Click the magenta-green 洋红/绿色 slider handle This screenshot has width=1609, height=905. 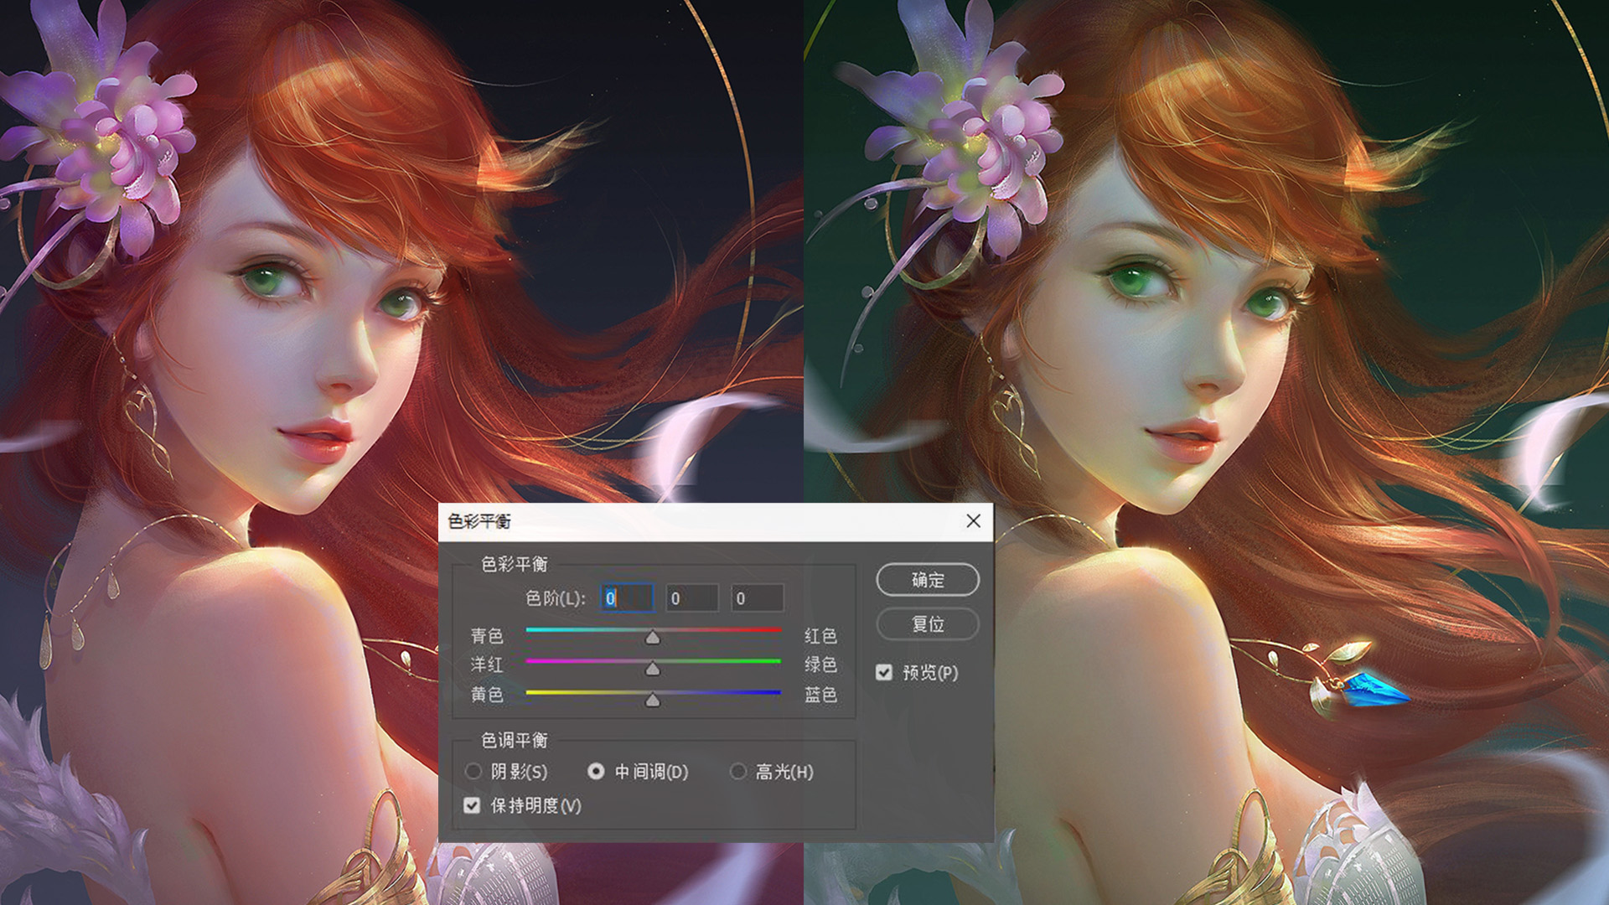653,669
